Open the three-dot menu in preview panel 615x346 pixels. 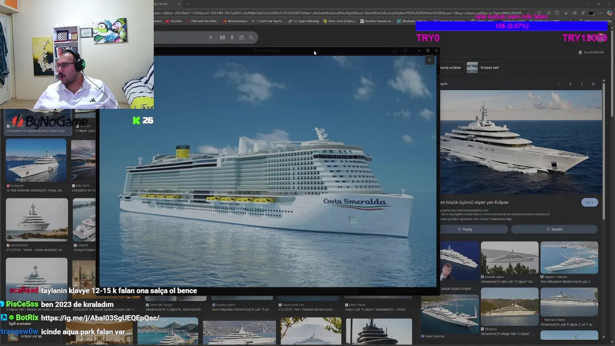[x=582, y=84]
